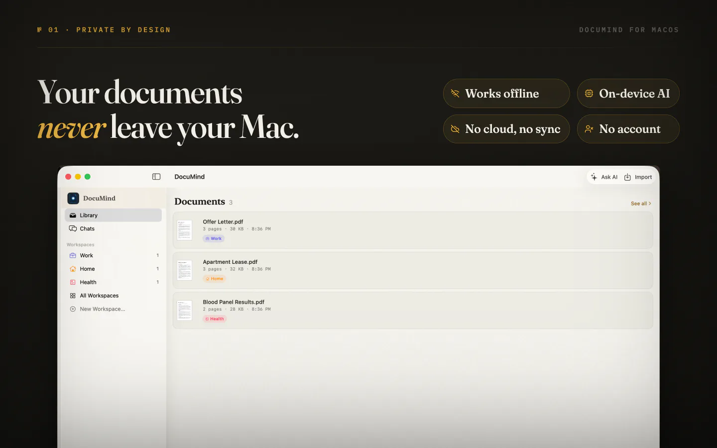Click the Library tray icon
717x448 pixels.
(73, 216)
